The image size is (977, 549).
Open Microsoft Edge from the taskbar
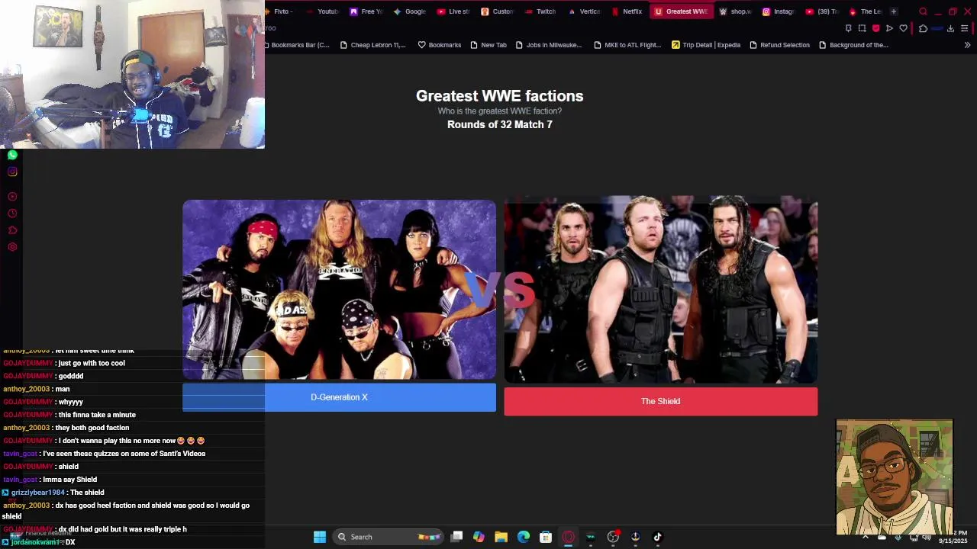point(524,537)
